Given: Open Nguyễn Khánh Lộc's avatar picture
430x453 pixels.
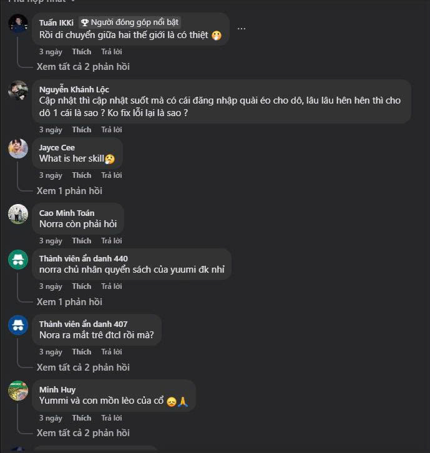Looking at the screenshot, I should click(18, 90).
